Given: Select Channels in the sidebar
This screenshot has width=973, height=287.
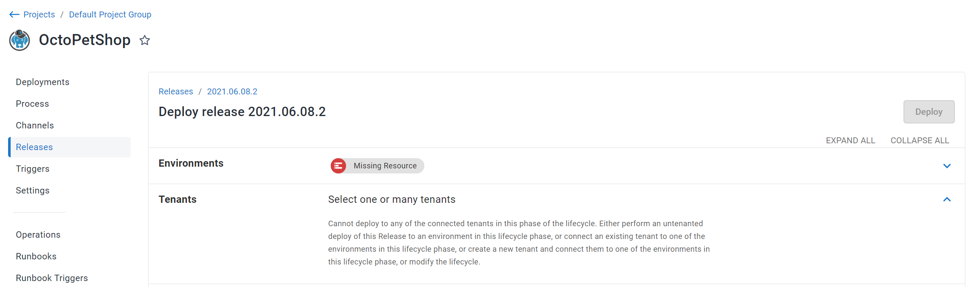Looking at the screenshot, I should tap(35, 125).
